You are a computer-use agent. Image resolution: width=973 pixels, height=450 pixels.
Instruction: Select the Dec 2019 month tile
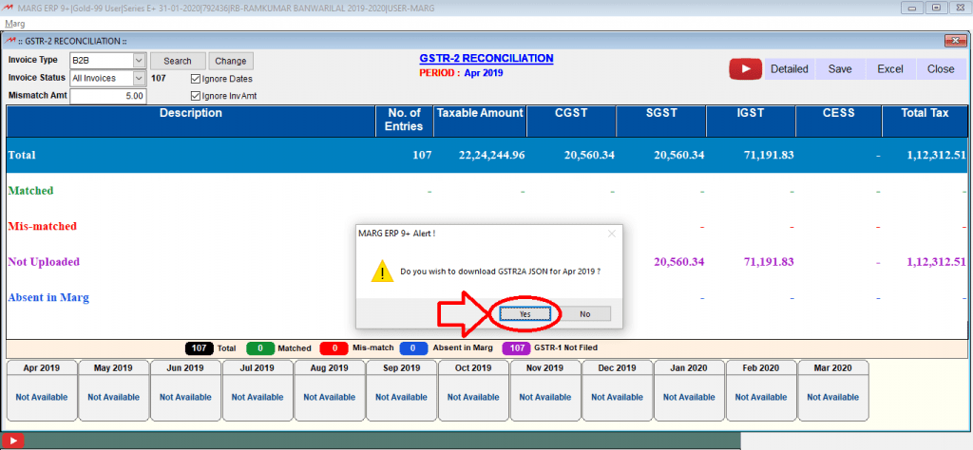(618, 390)
